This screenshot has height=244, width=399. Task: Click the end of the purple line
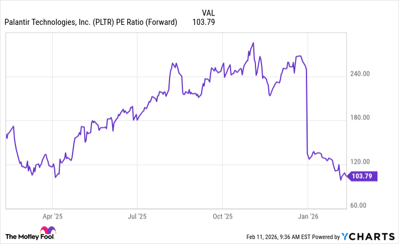[347, 176]
